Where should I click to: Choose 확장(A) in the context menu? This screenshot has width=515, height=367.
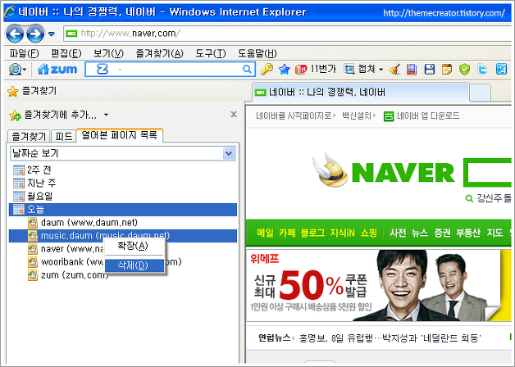[134, 246]
